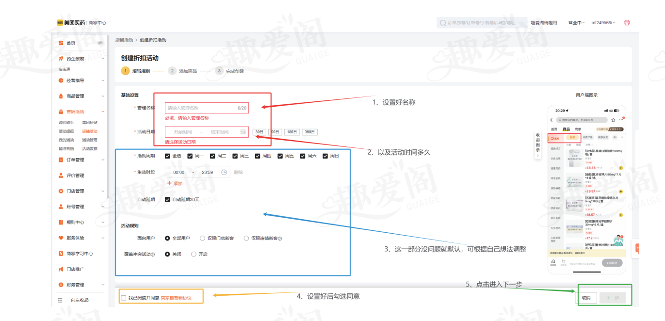This screenshot has width=665, height=321.
Task: Tick the 我已阅读并同意 agreement checkbox
Action: tap(124, 298)
